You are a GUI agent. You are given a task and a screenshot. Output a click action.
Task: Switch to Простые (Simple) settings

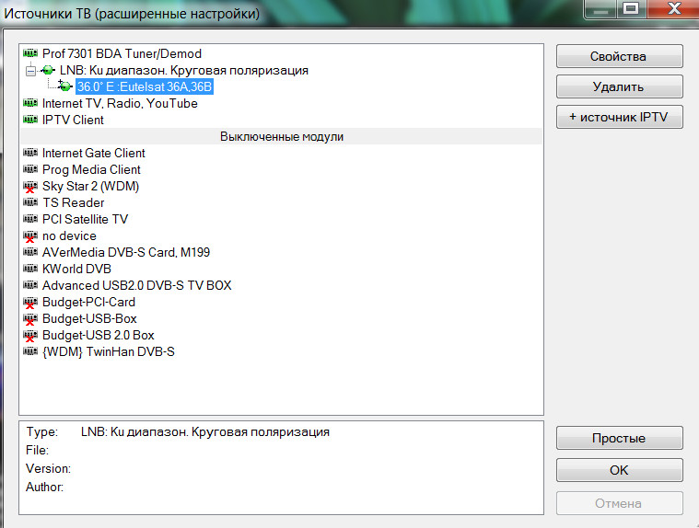pyautogui.click(x=619, y=439)
